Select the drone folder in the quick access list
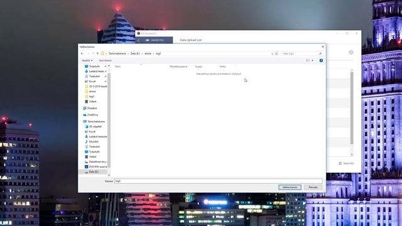 [90, 92]
